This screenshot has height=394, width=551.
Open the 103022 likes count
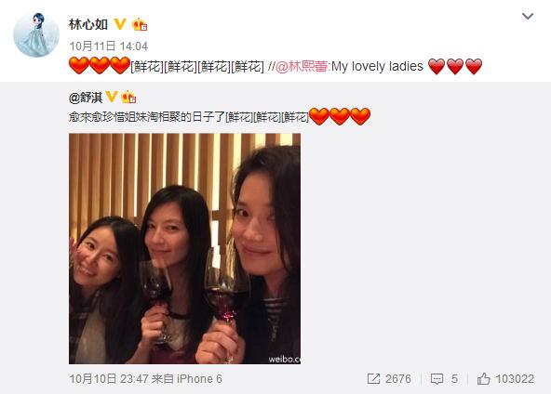[x=515, y=379]
